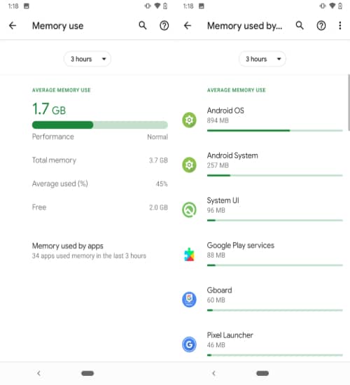Tap the Pixel Launcher icon

[x=189, y=344]
